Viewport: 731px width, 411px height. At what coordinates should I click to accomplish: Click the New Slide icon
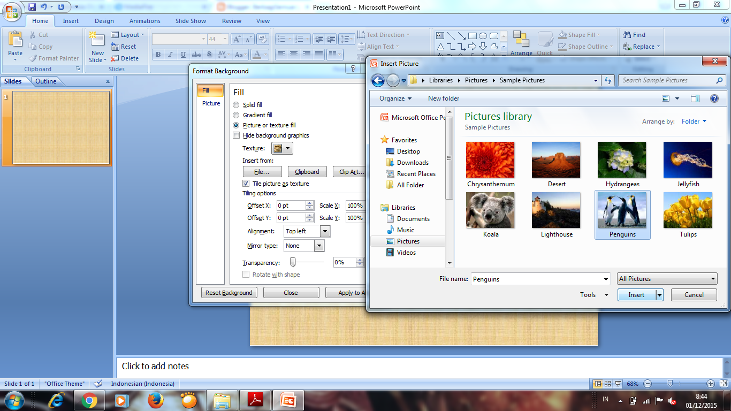(x=97, y=40)
